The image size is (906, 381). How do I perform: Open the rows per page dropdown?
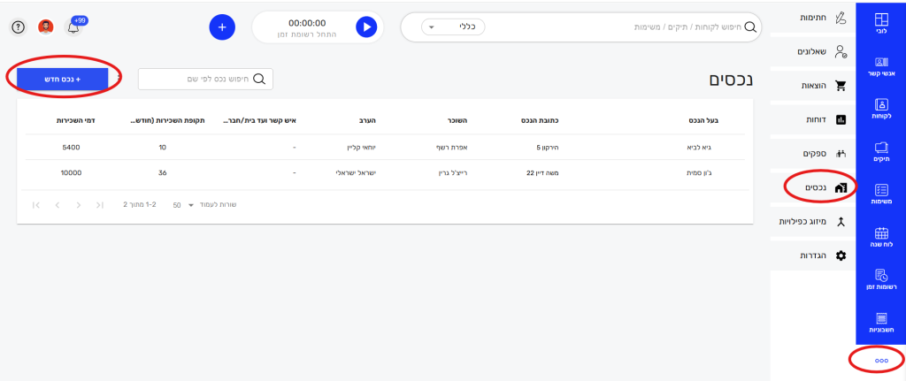[183, 205]
